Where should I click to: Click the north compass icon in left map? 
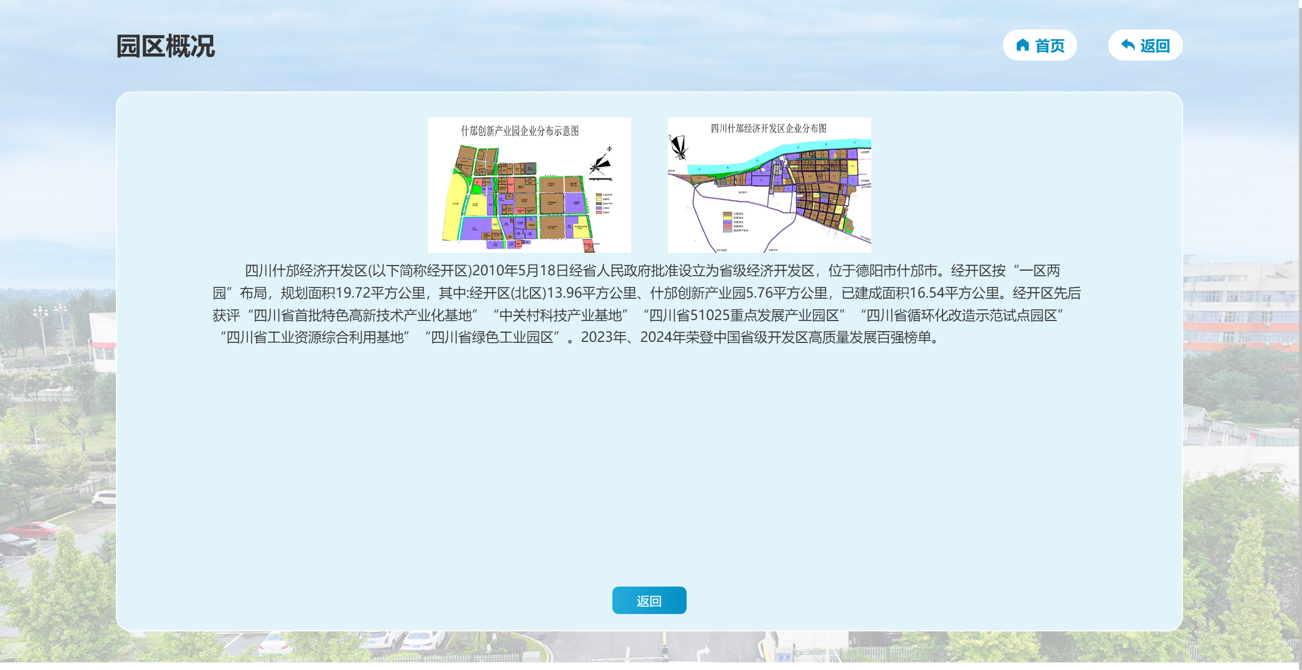pos(601,163)
